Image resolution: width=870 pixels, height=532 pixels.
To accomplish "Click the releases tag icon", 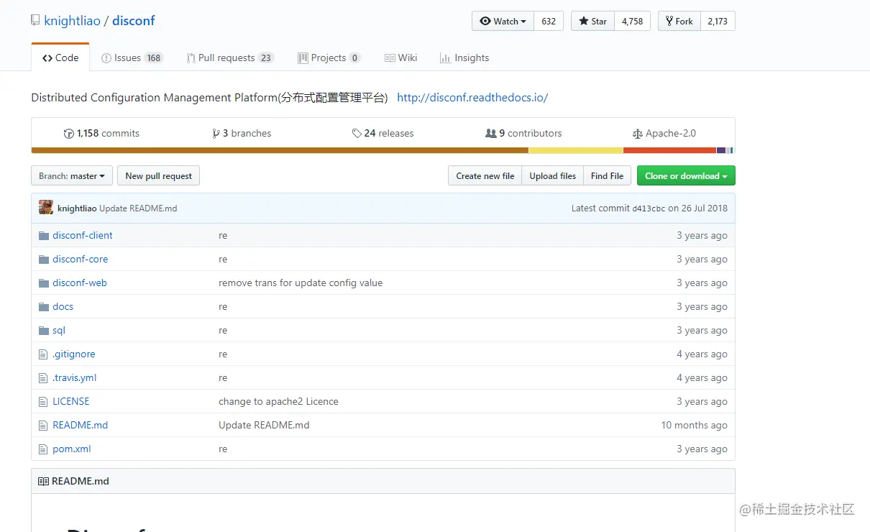I will point(357,133).
